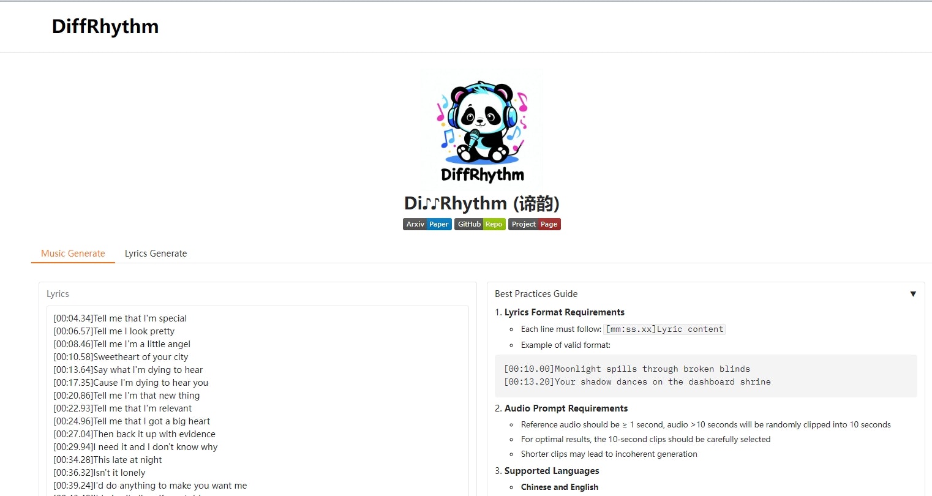Open the GitHub Repo badge
The image size is (932, 496).
(x=479, y=224)
